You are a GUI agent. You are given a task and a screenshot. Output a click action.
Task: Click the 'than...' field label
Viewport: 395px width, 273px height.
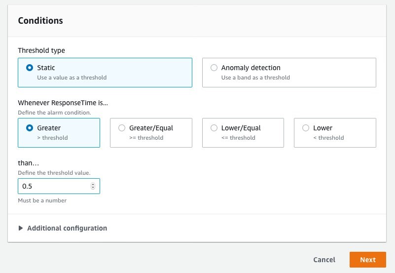click(x=29, y=163)
